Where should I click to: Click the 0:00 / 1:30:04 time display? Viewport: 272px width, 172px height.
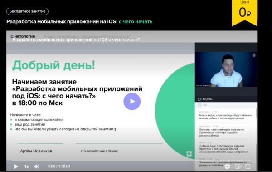pos(59,167)
